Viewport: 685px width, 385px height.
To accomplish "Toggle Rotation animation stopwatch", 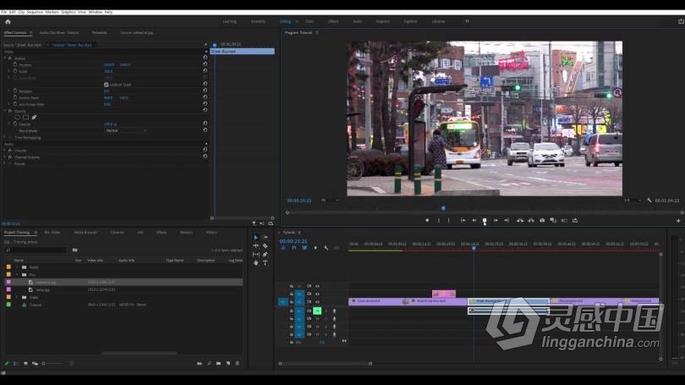I will (x=15, y=91).
